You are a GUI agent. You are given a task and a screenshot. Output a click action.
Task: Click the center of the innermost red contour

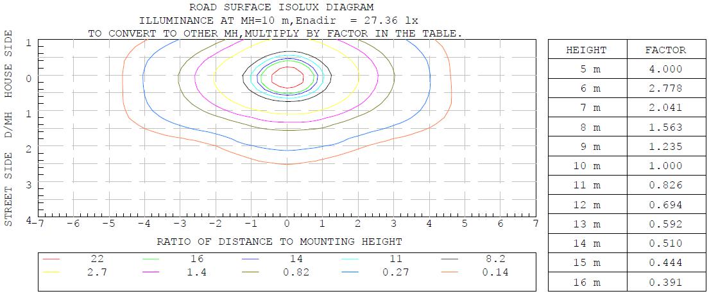(287, 78)
